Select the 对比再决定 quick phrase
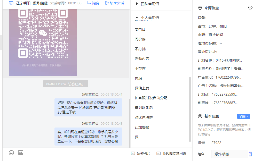This screenshot has height=161, width=254. pos(144,117)
